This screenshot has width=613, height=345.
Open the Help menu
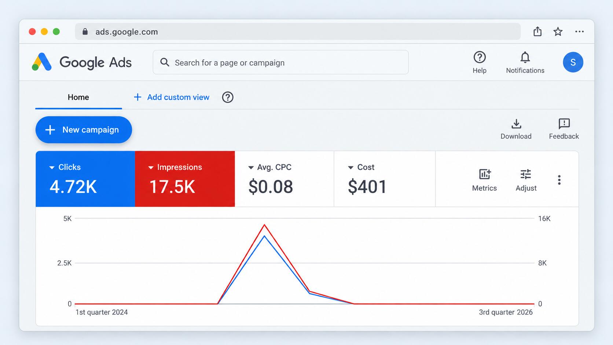pos(480,62)
